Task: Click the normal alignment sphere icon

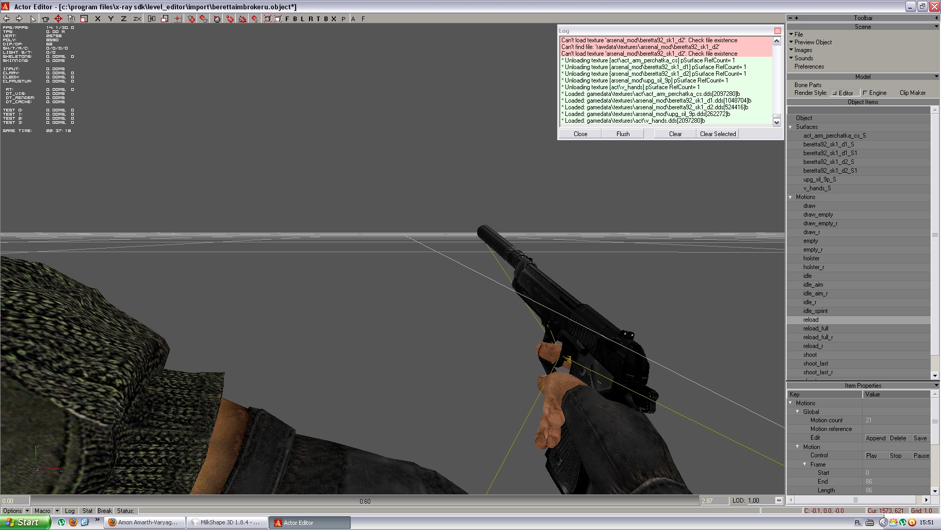Action: pos(217,19)
